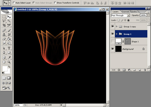Hide the Group 1 copy layer

pos(113,26)
